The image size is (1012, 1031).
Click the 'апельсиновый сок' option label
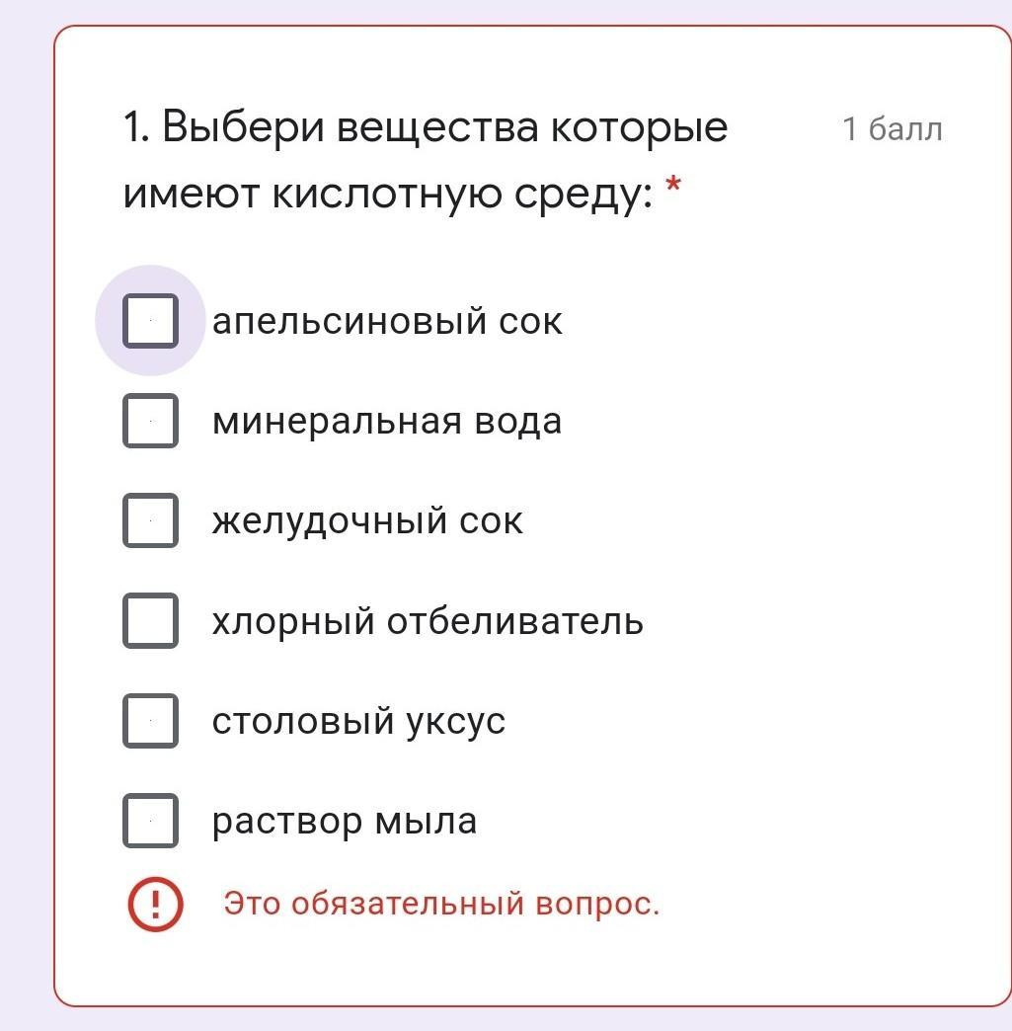click(387, 321)
